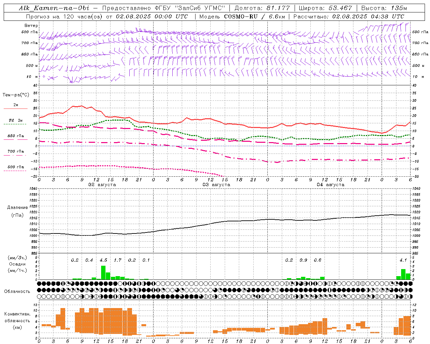The width and height of the screenshot is (430, 344).
Task: Click the model label COSMO-RU / 6.6км
Action: pyautogui.click(x=255, y=16)
